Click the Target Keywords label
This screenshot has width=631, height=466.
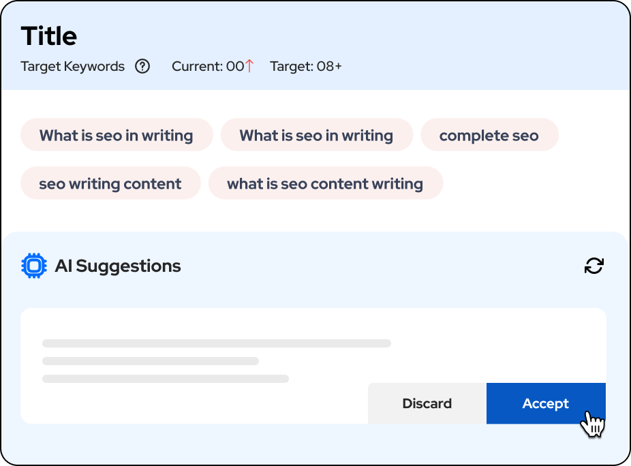[x=73, y=67]
